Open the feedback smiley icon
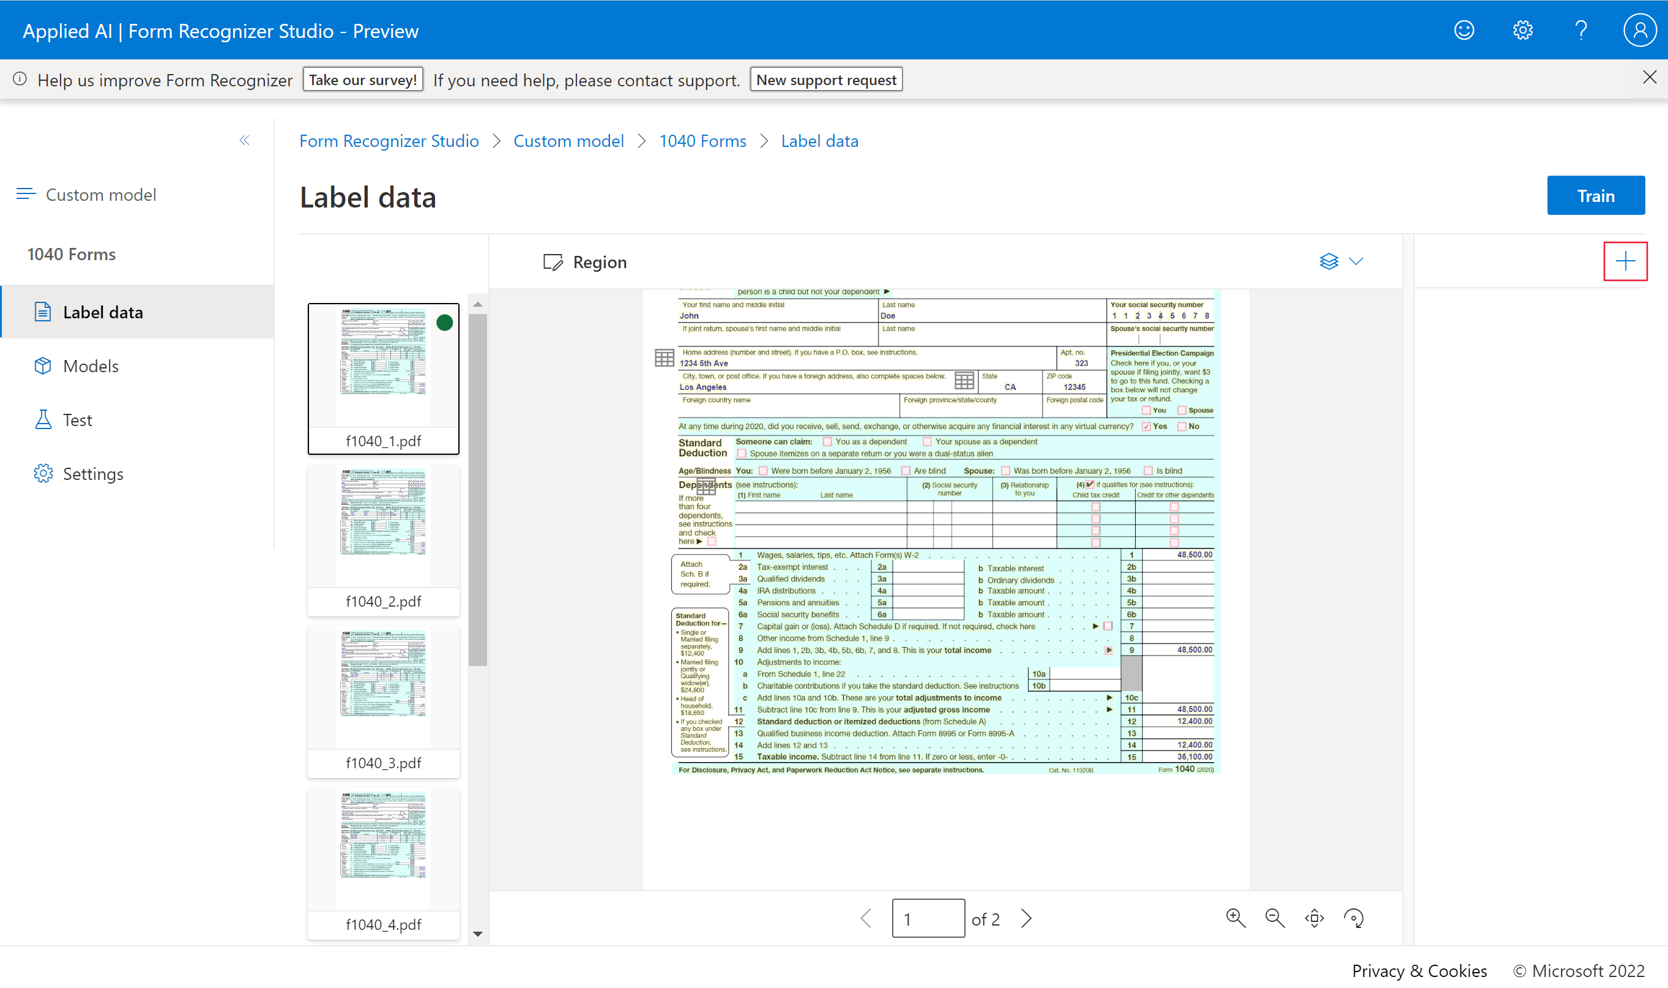Screen dimensions: 1668x988 pos(1464,31)
